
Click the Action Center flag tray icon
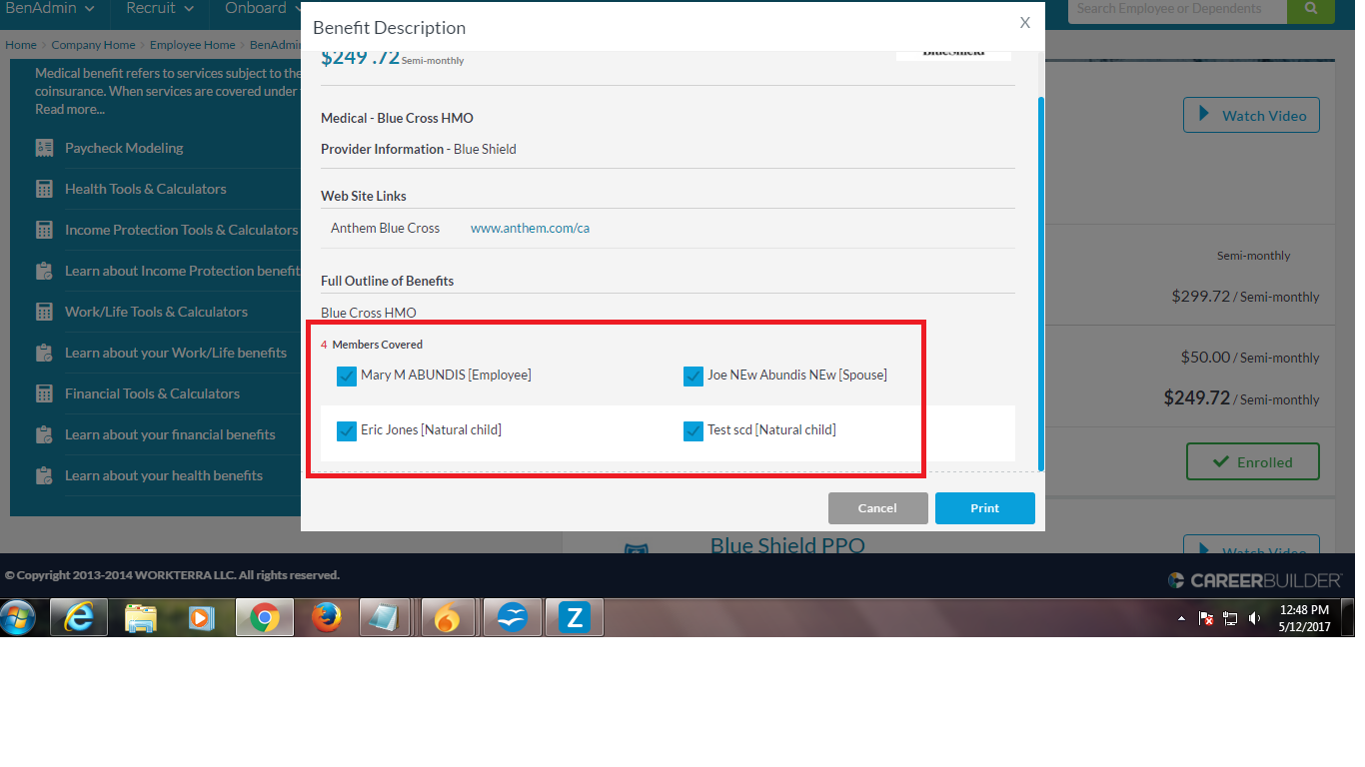[x=1206, y=618]
